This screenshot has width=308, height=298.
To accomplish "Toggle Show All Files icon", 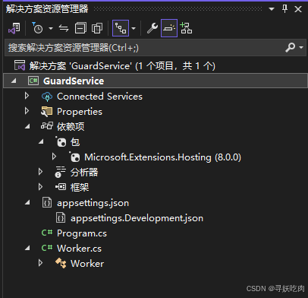I will click(x=97, y=28).
